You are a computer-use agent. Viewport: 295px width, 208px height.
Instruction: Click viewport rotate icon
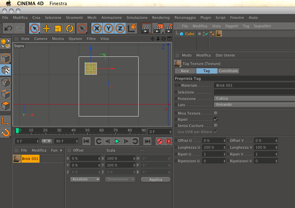(164, 39)
